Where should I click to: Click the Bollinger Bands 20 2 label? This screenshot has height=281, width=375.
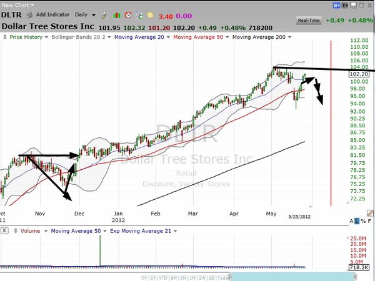[x=78, y=37]
